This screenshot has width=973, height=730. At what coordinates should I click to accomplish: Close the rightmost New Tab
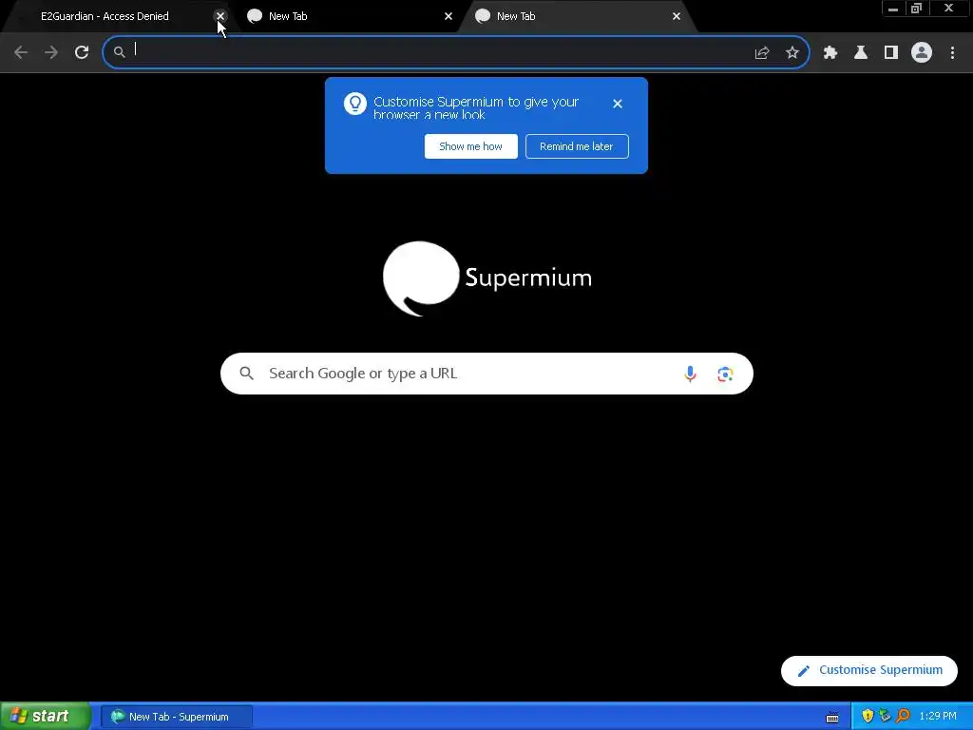coord(677,16)
